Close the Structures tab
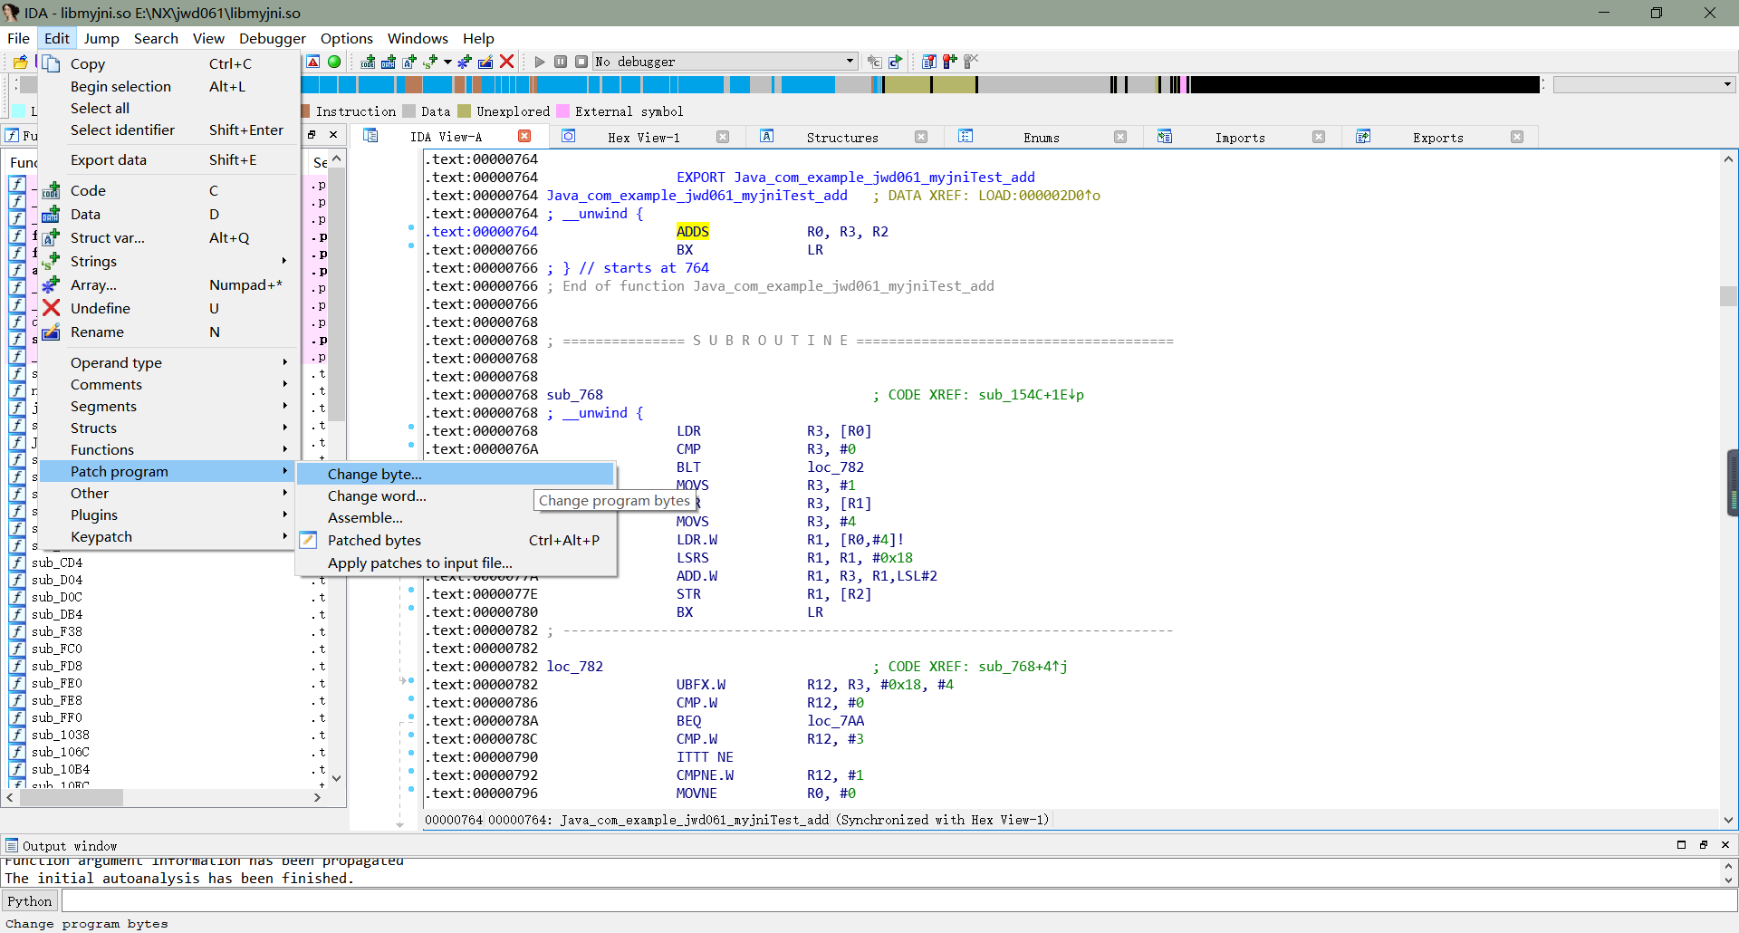Screen dimensions: 1739x933 point(921,138)
